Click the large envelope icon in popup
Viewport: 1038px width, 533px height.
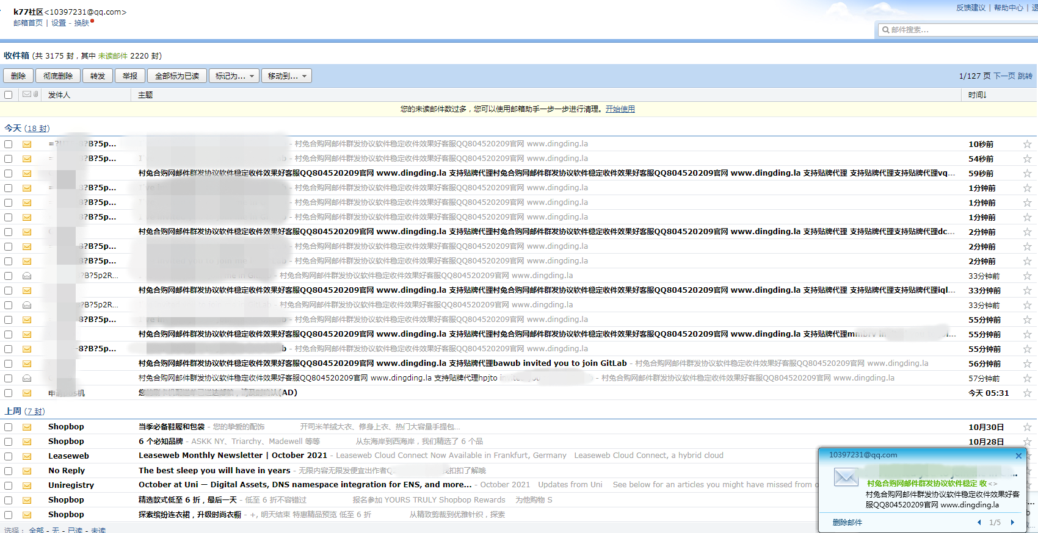(x=846, y=477)
